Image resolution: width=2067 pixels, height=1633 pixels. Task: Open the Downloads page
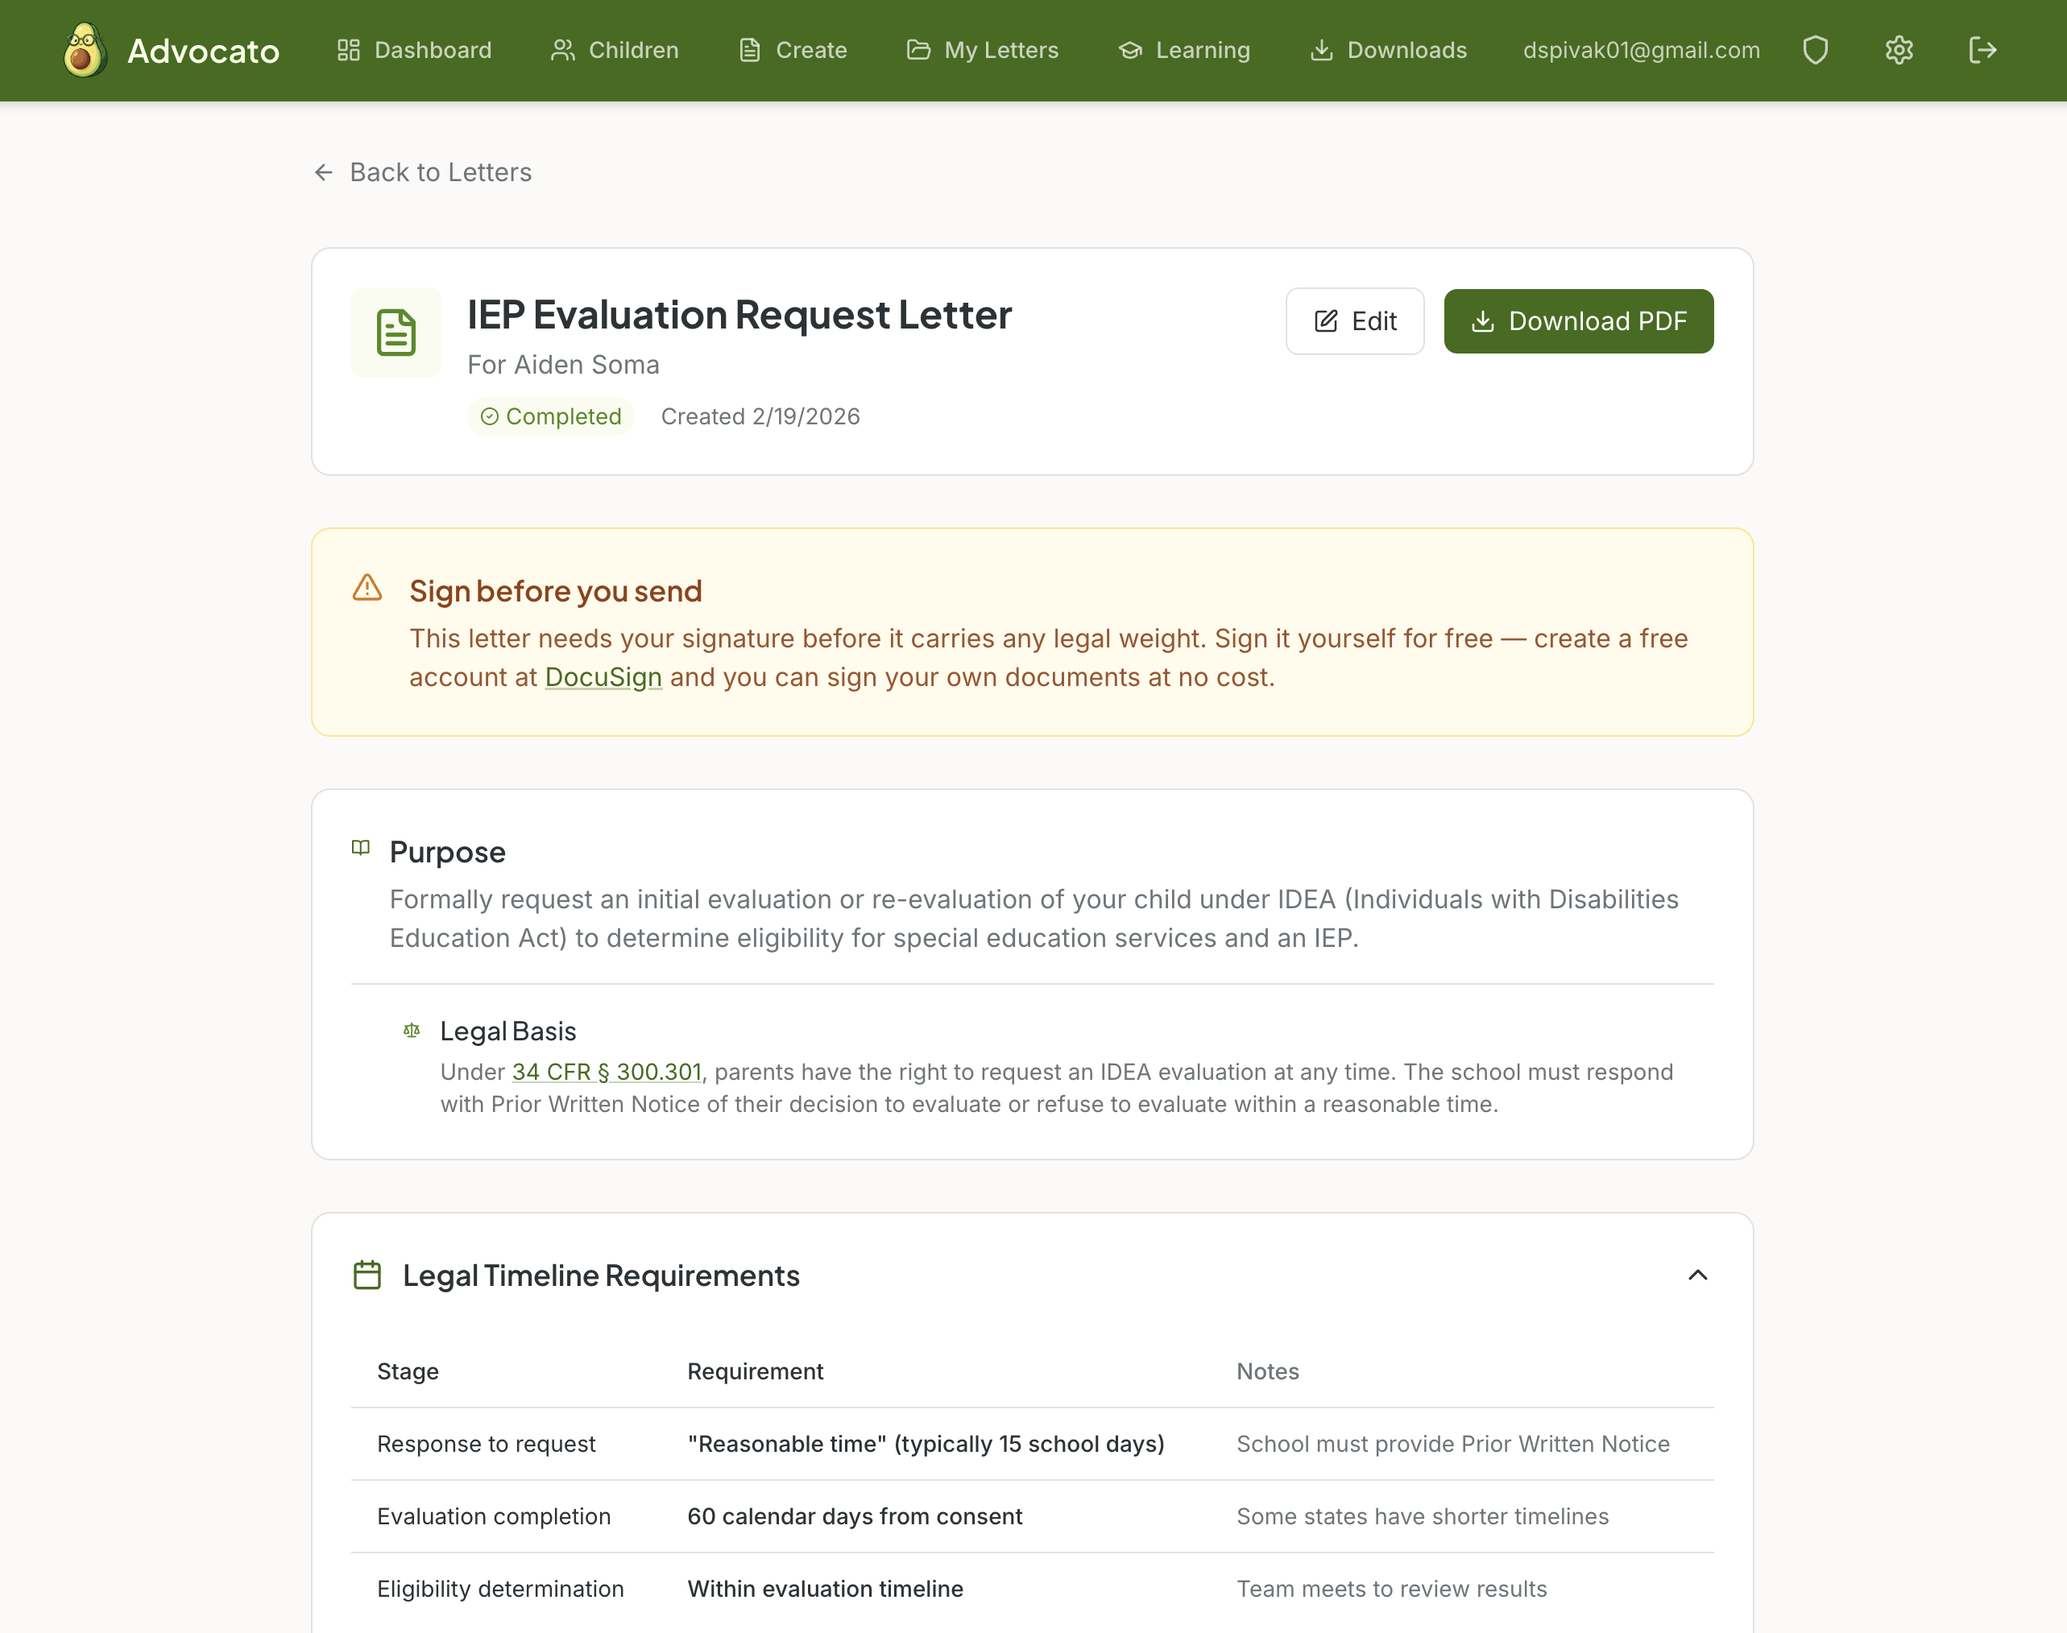point(1388,50)
